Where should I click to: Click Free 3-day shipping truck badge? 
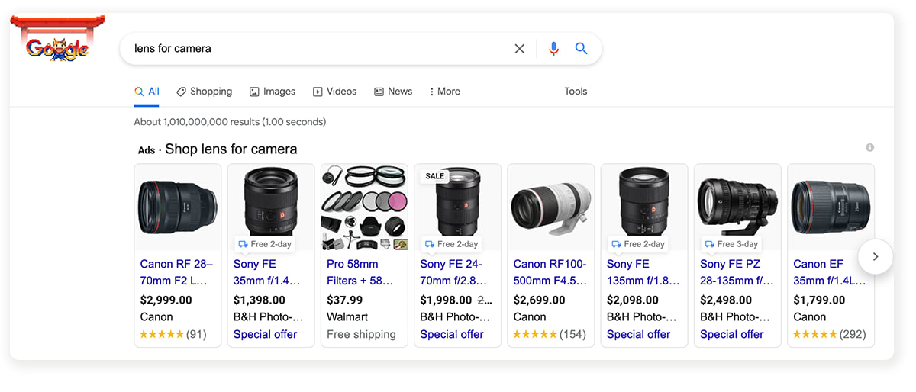click(731, 244)
